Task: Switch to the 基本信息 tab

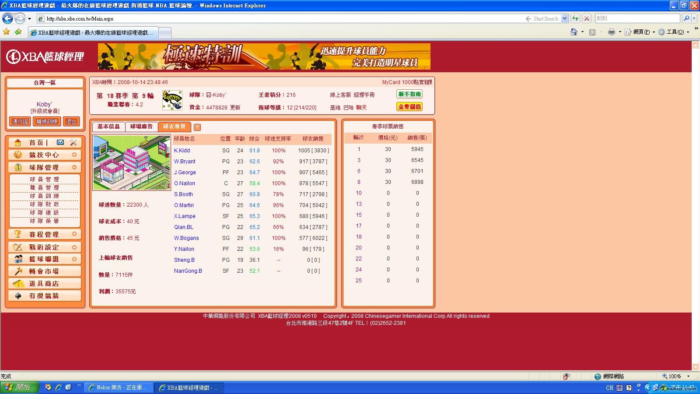Action: point(108,127)
